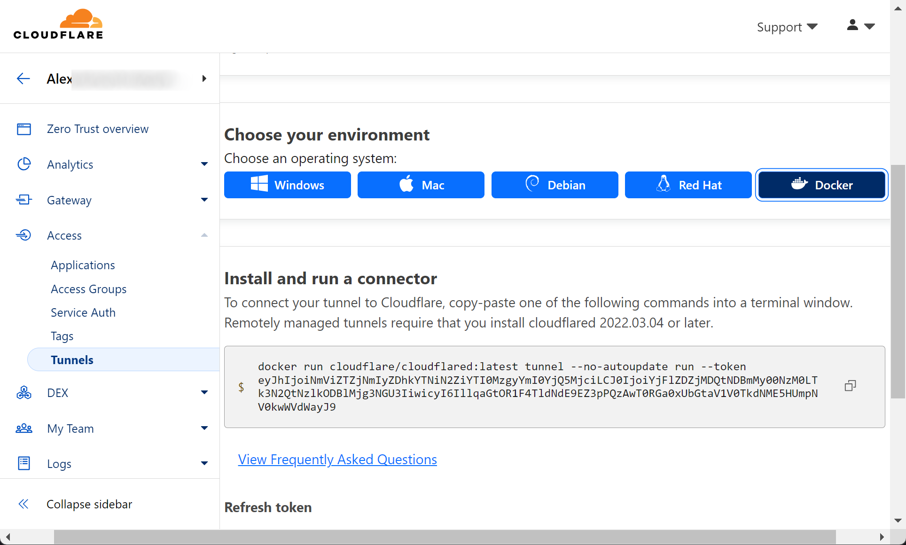Click the Analytics pie chart icon
The height and width of the screenshot is (545, 906).
point(24,164)
